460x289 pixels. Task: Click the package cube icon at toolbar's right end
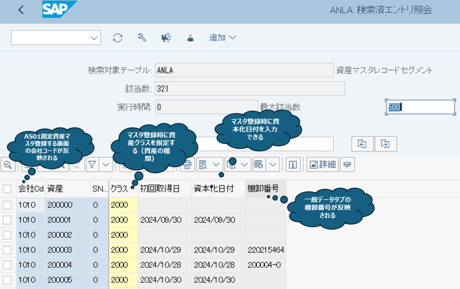(347, 164)
